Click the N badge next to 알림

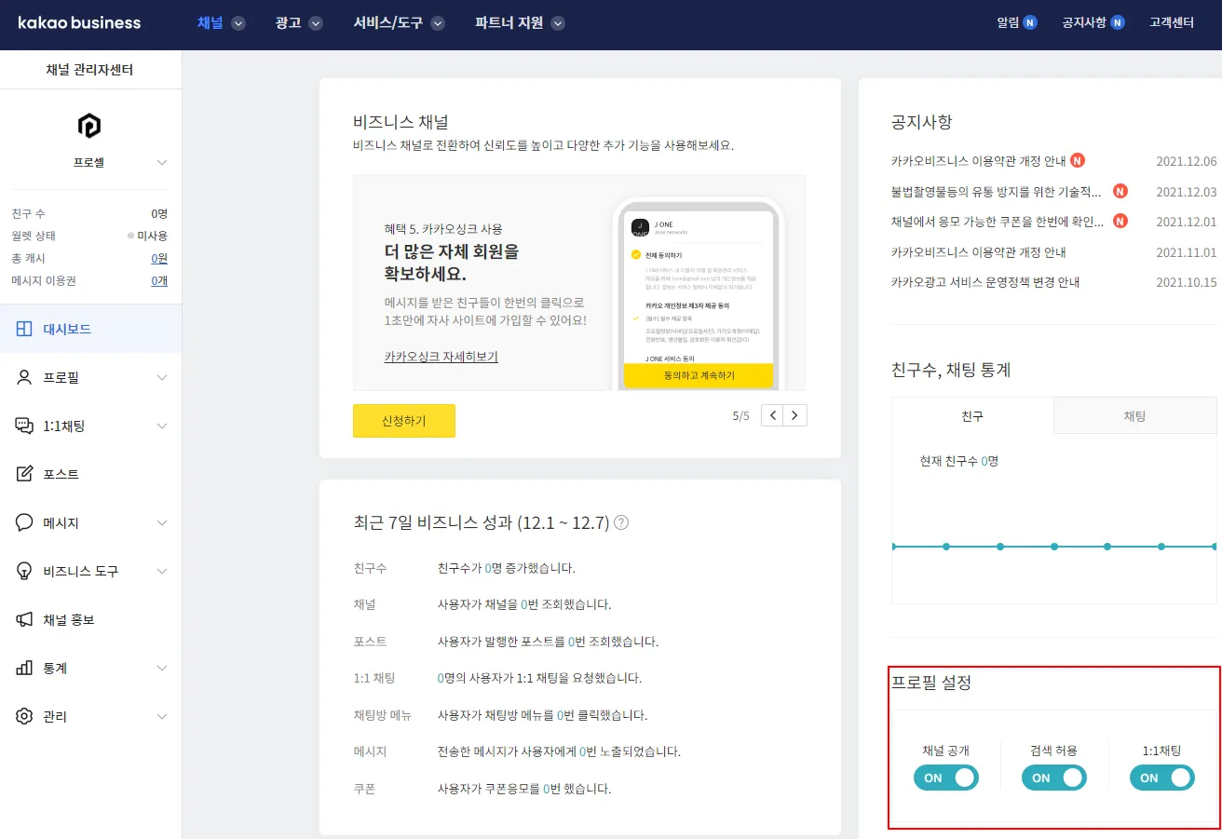(1029, 22)
